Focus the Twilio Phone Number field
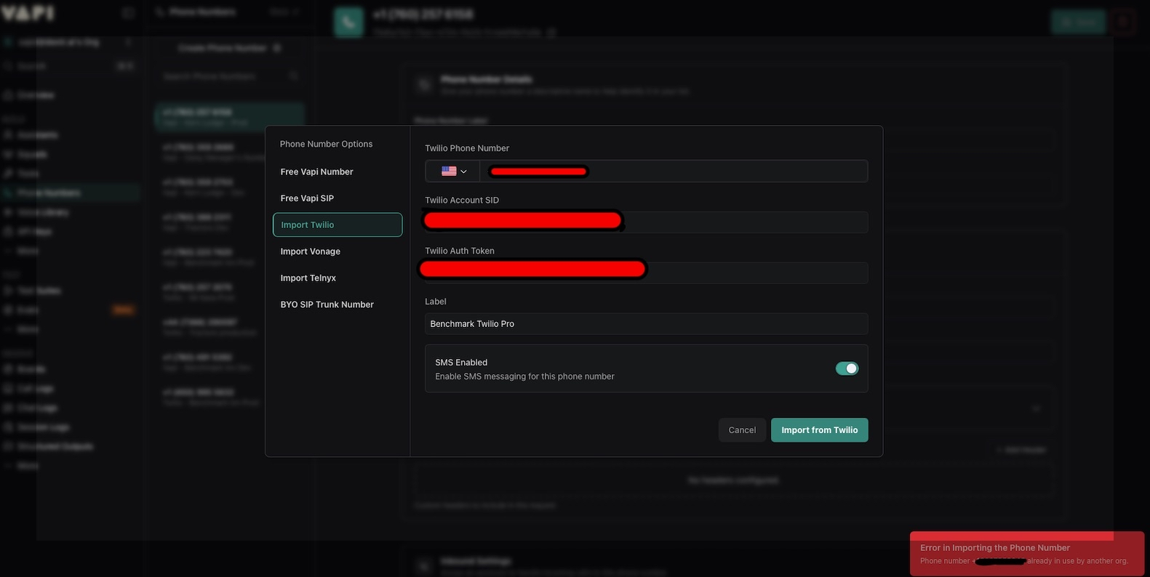 click(674, 172)
